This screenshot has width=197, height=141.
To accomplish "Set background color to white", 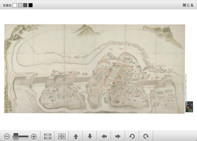I will coord(15,5).
